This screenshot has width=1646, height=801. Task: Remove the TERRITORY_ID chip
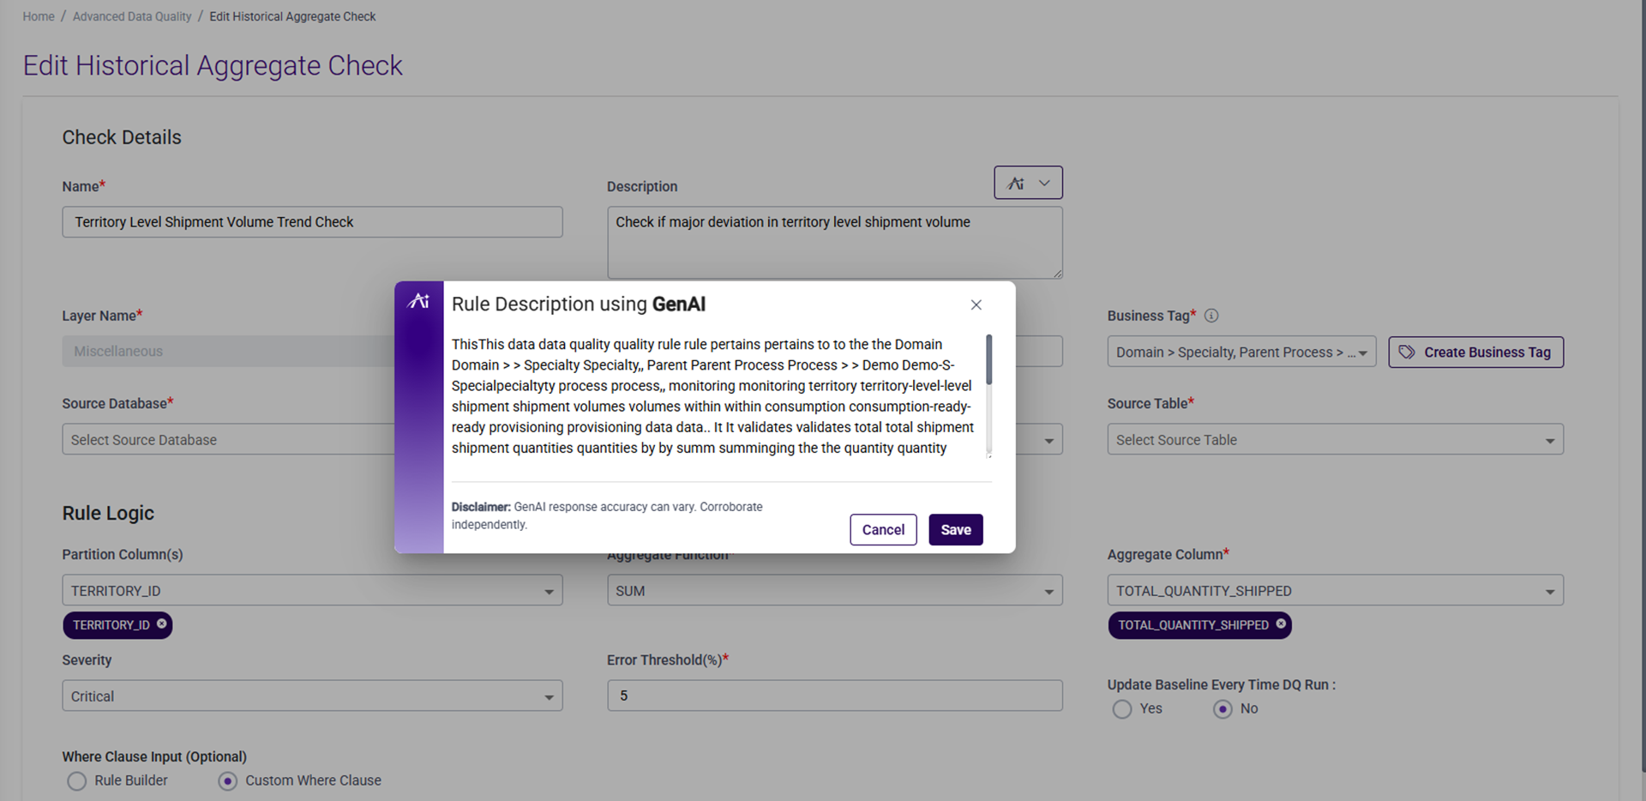click(162, 624)
